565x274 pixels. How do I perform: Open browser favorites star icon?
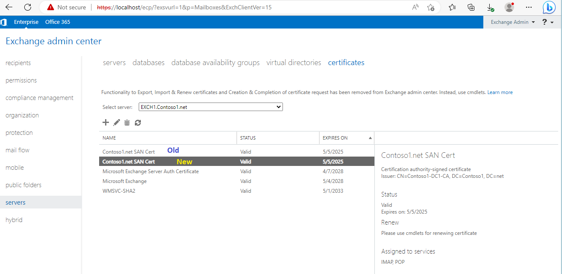pos(452,7)
